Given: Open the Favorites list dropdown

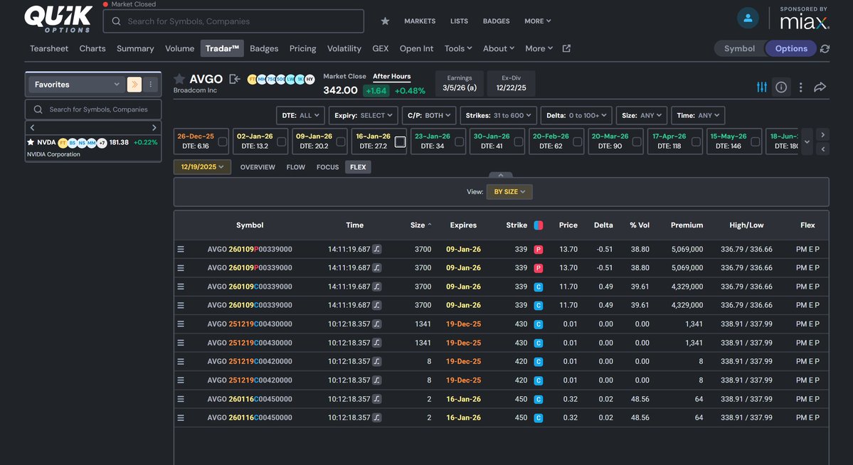Looking at the screenshot, I should click(x=75, y=85).
